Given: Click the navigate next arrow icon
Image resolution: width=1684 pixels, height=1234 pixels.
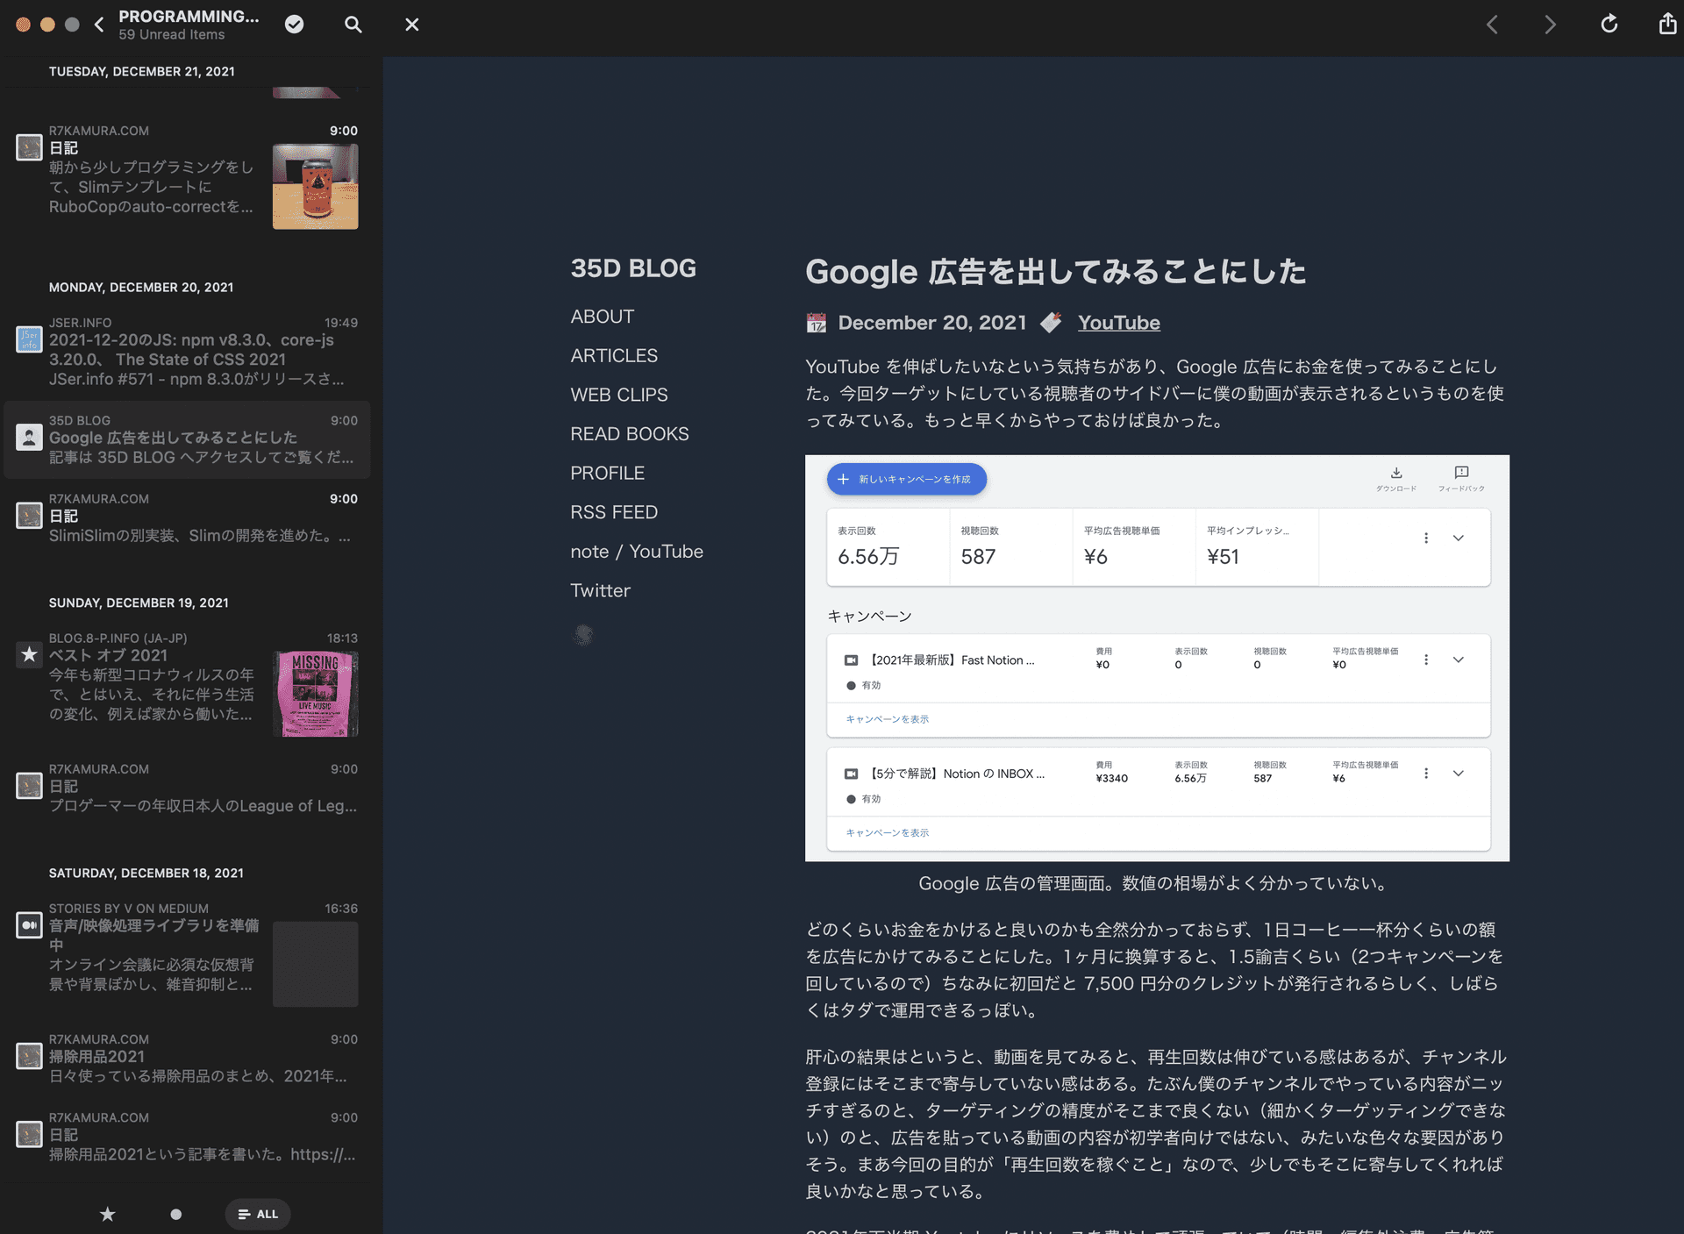Looking at the screenshot, I should [x=1549, y=24].
